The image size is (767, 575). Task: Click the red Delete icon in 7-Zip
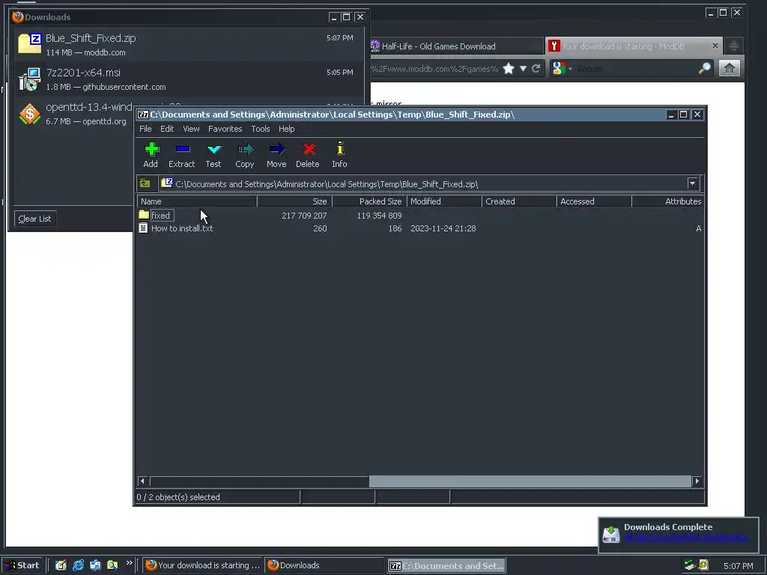pos(308,149)
